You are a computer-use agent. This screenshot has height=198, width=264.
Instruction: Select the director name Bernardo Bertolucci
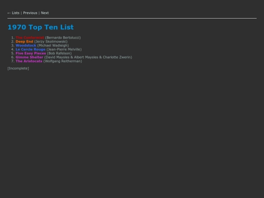(x=63, y=38)
